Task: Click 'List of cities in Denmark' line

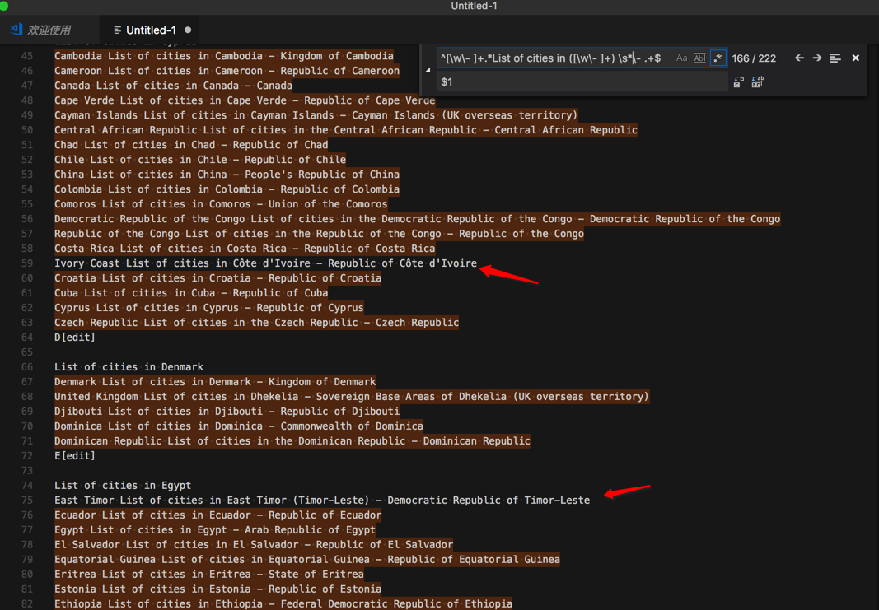Action: pos(129,367)
